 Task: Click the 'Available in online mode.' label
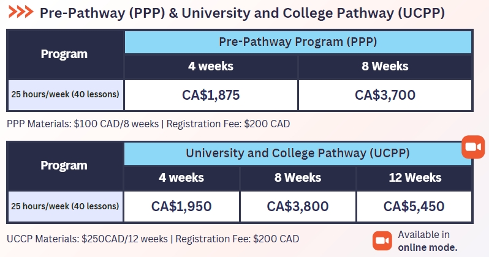point(426,241)
